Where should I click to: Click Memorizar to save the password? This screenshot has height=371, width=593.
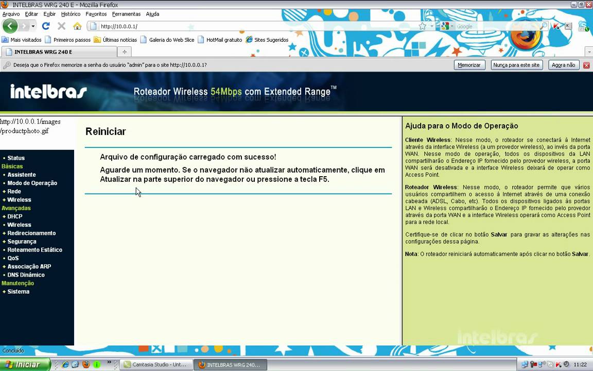click(x=469, y=65)
